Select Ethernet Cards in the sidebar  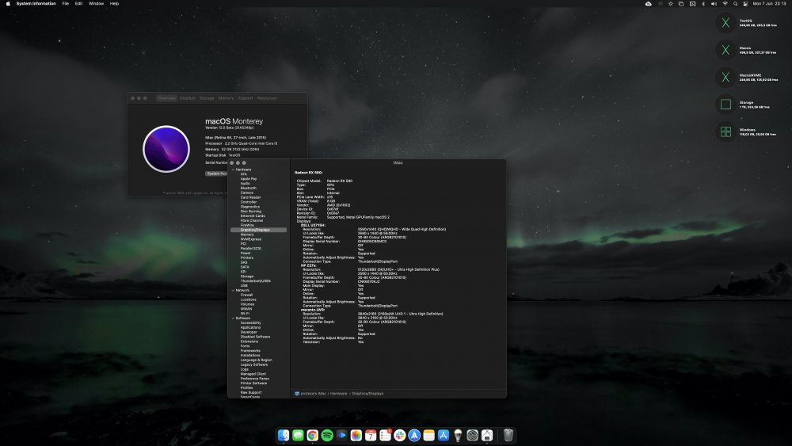point(253,215)
